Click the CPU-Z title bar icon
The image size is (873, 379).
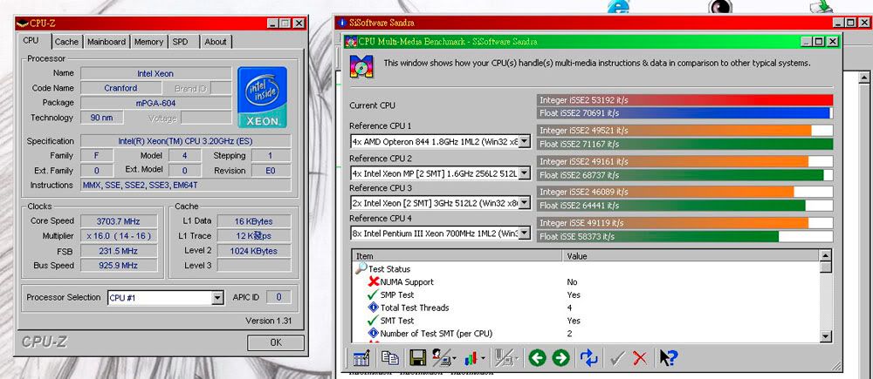(x=23, y=24)
